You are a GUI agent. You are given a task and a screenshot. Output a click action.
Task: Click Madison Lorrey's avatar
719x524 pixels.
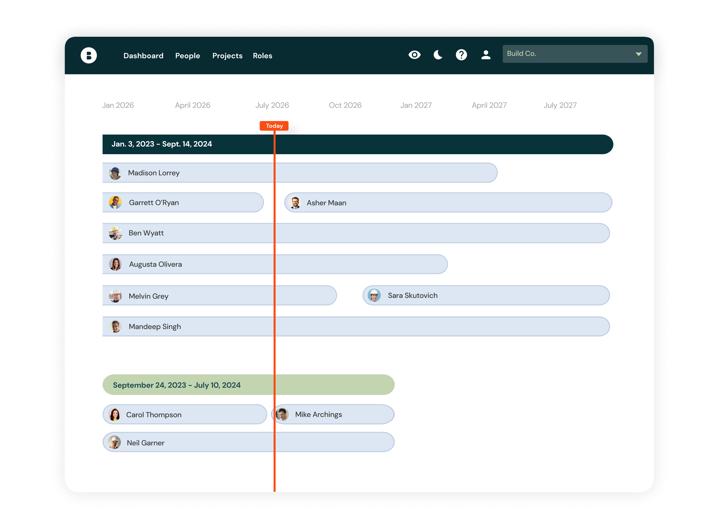click(115, 173)
